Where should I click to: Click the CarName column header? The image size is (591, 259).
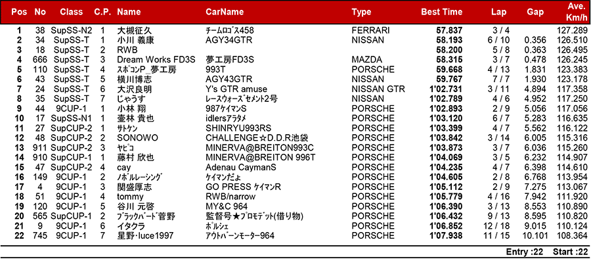click(225, 12)
